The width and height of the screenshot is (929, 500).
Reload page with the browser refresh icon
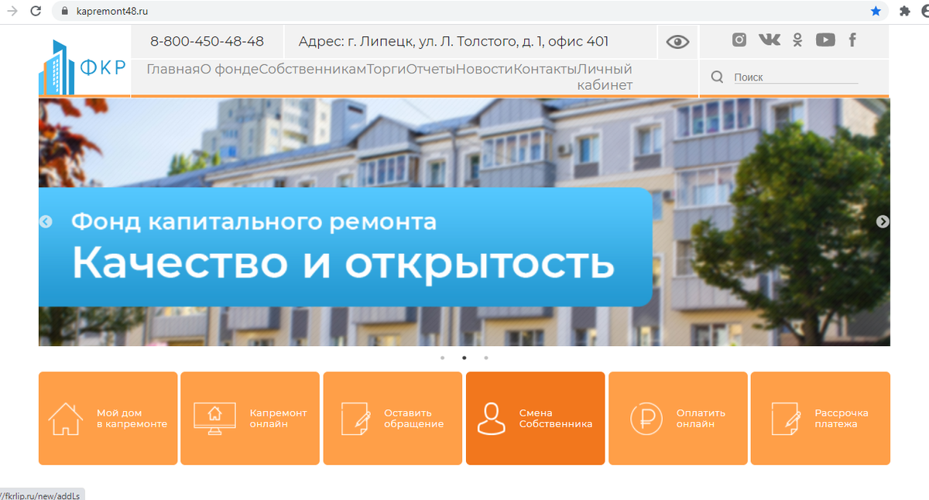pyautogui.click(x=36, y=12)
